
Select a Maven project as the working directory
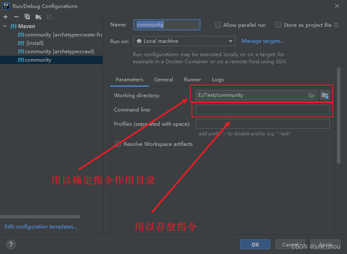[x=325, y=96]
